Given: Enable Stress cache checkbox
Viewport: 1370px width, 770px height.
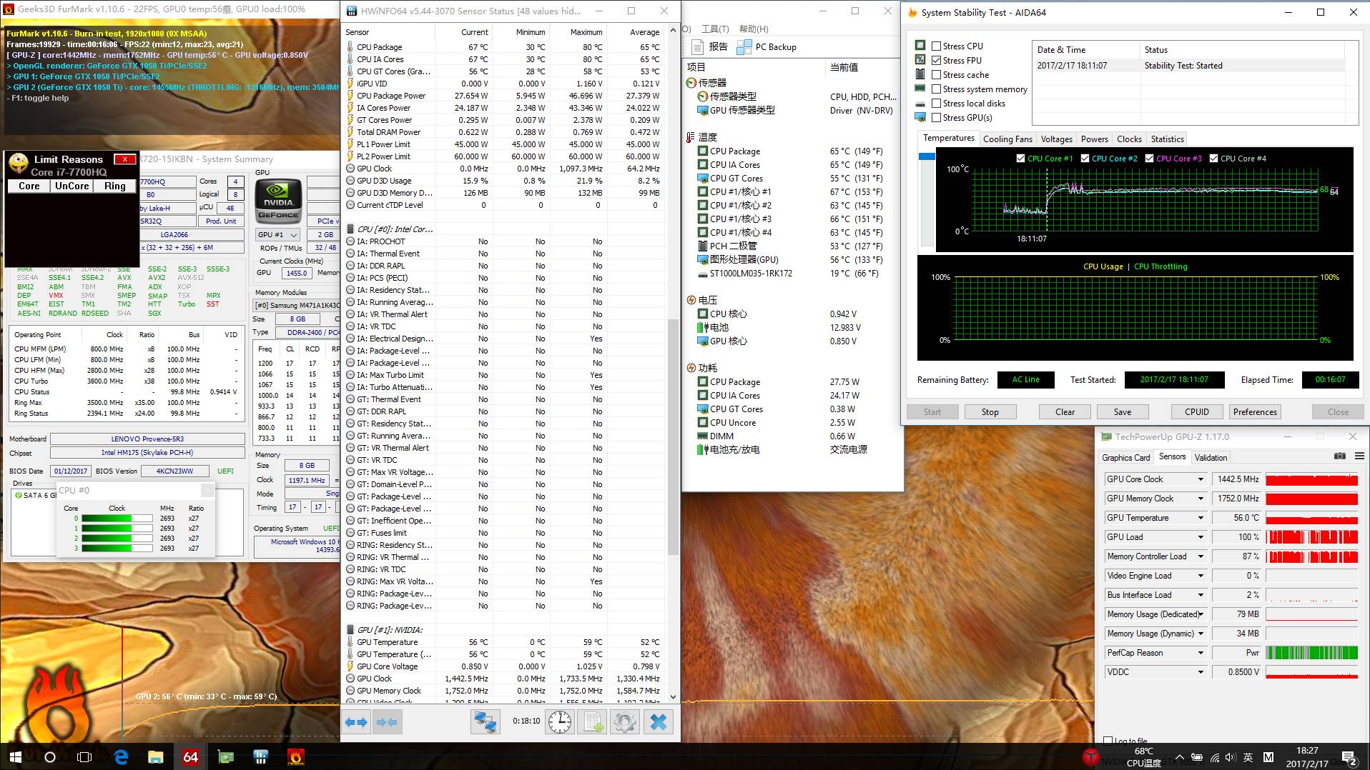Looking at the screenshot, I should [x=936, y=74].
